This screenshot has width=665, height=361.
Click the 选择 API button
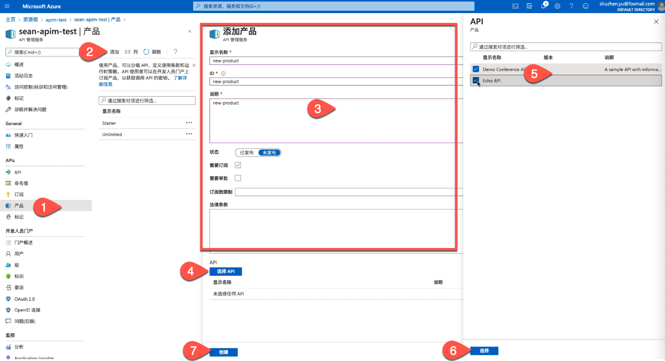[225, 271]
